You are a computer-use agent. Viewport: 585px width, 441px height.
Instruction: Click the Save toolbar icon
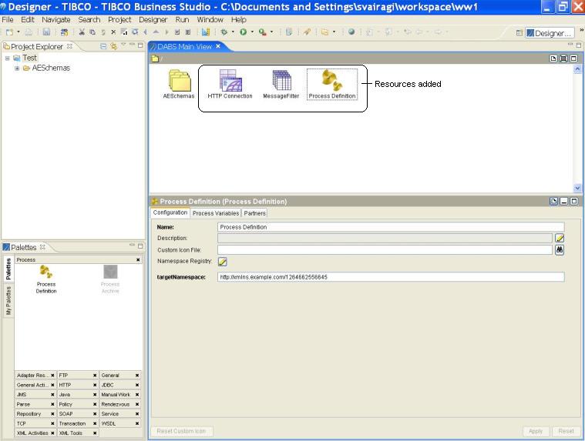(x=46, y=32)
